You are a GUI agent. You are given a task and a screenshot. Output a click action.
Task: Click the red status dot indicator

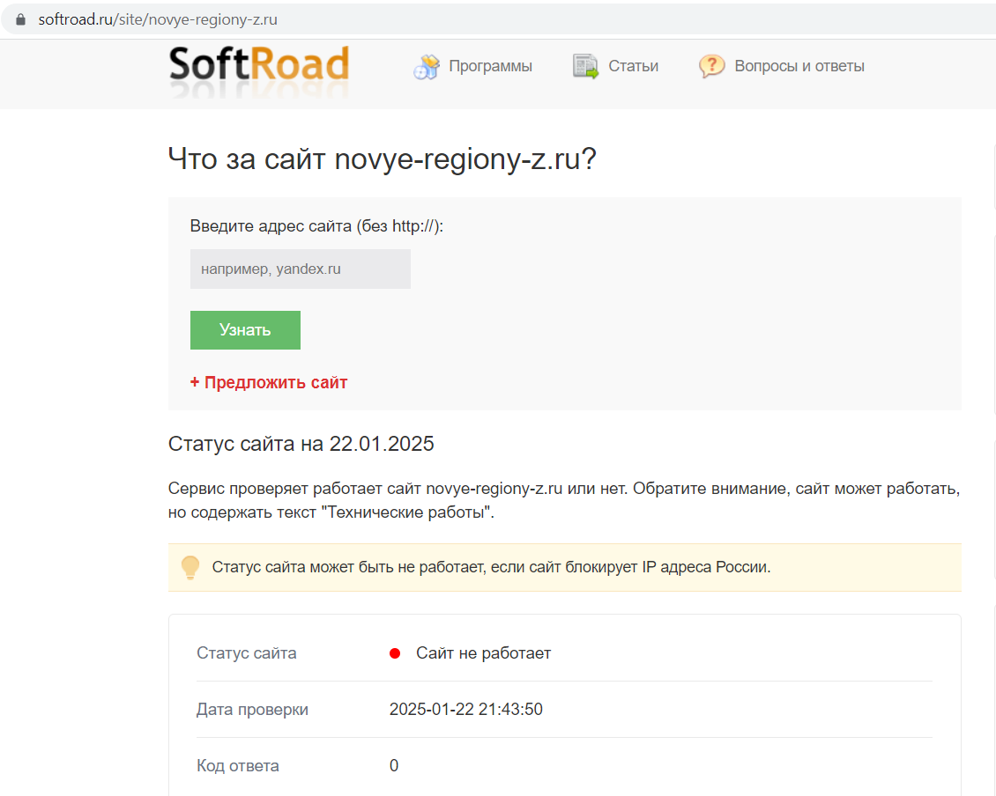pos(395,653)
